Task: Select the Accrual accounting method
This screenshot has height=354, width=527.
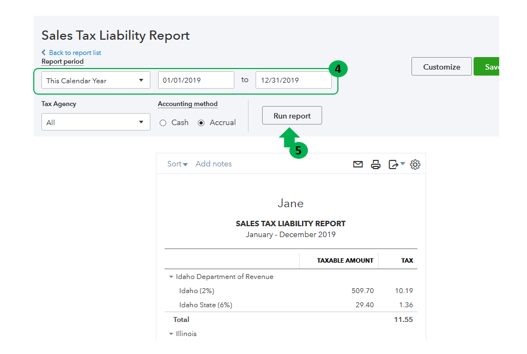Action: coord(201,123)
